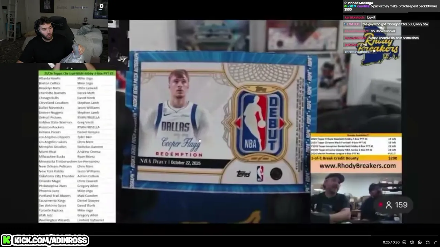The height and width of the screenshot is (247, 440).
Task: Click the chat username chromewatches
Action: (x=357, y=52)
